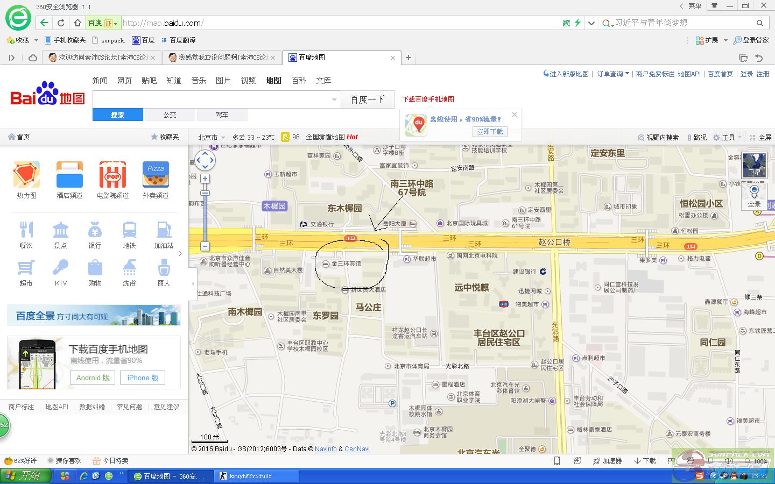Switch to the 新闻 Baidu navigation item
775x484 pixels.
100,81
